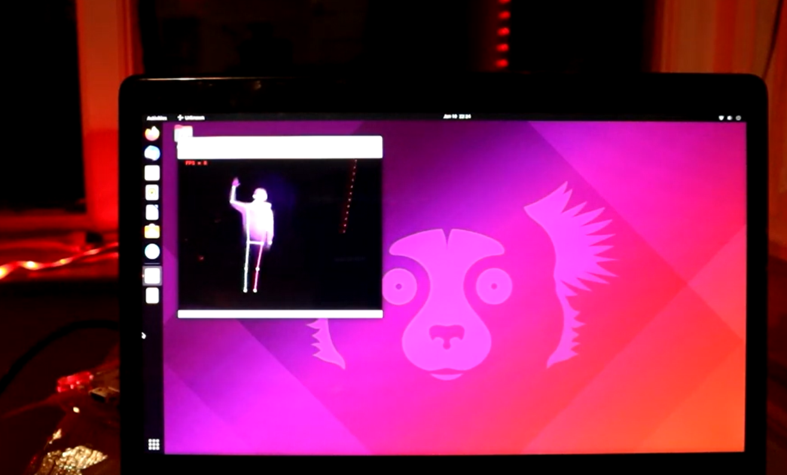
Task: Click the network status icon
Action: click(x=722, y=118)
